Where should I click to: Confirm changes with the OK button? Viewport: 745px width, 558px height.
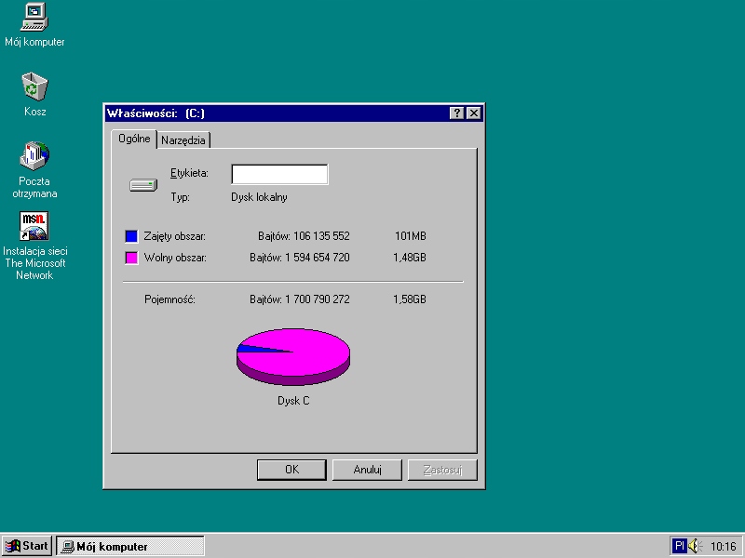291,470
